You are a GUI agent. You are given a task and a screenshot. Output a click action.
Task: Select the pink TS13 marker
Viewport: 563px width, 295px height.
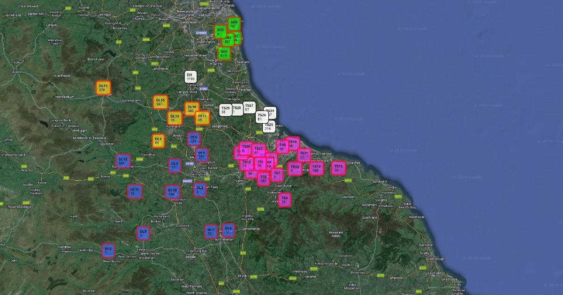(338, 168)
